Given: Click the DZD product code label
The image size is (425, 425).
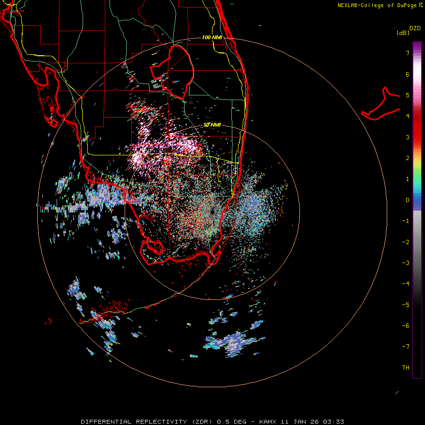Looking at the screenshot, I should (415, 28).
